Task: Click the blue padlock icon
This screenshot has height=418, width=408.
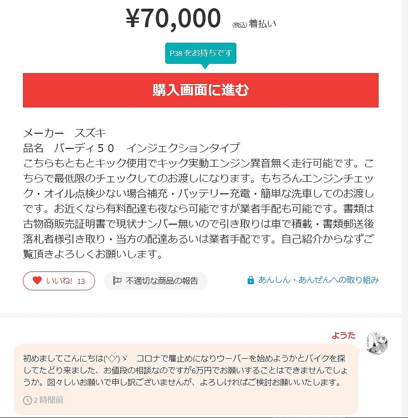Action: pyautogui.click(x=251, y=280)
